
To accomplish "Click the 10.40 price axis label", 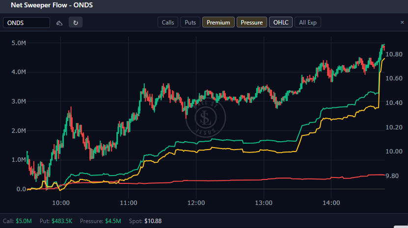I will tap(394, 103).
